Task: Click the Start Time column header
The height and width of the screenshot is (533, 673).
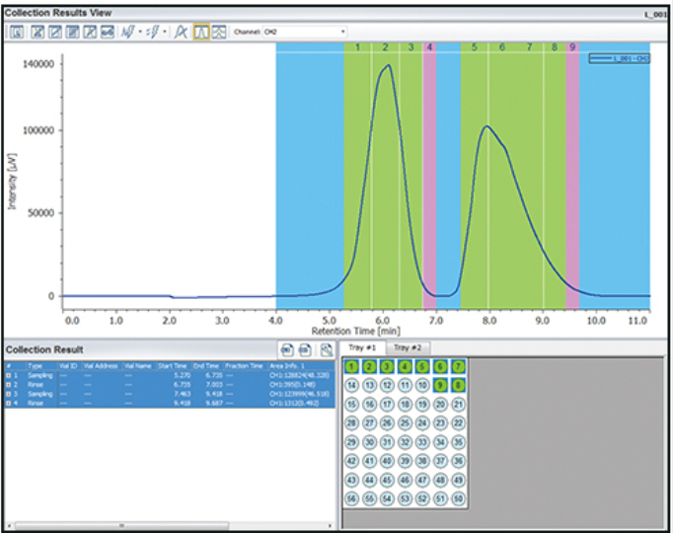Action: [x=171, y=365]
